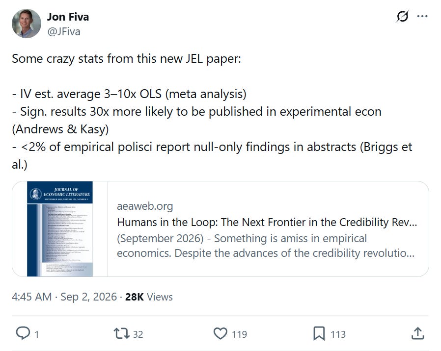The width and height of the screenshot is (441, 351).
Task: Click the reply count number 1
Action: (36, 334)
